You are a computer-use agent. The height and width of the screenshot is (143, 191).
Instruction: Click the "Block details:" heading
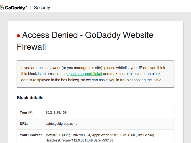(x=31, y=98)
